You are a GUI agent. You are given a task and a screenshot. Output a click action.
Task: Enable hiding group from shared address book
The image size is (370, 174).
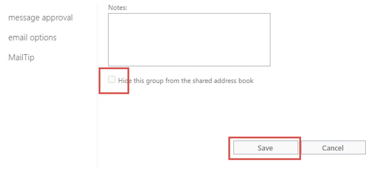[x=112, y=79]
